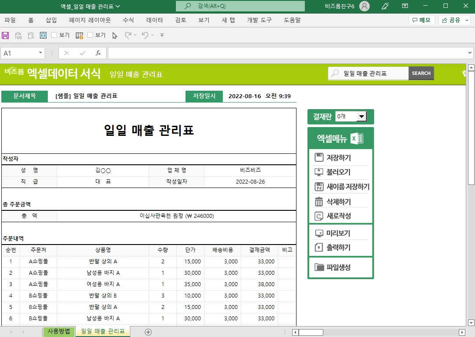This screenshot has height=337, width=475.
Task: Open the Name Box dropdown arrow
Action: pyautogui.click(x=41, y=53)
